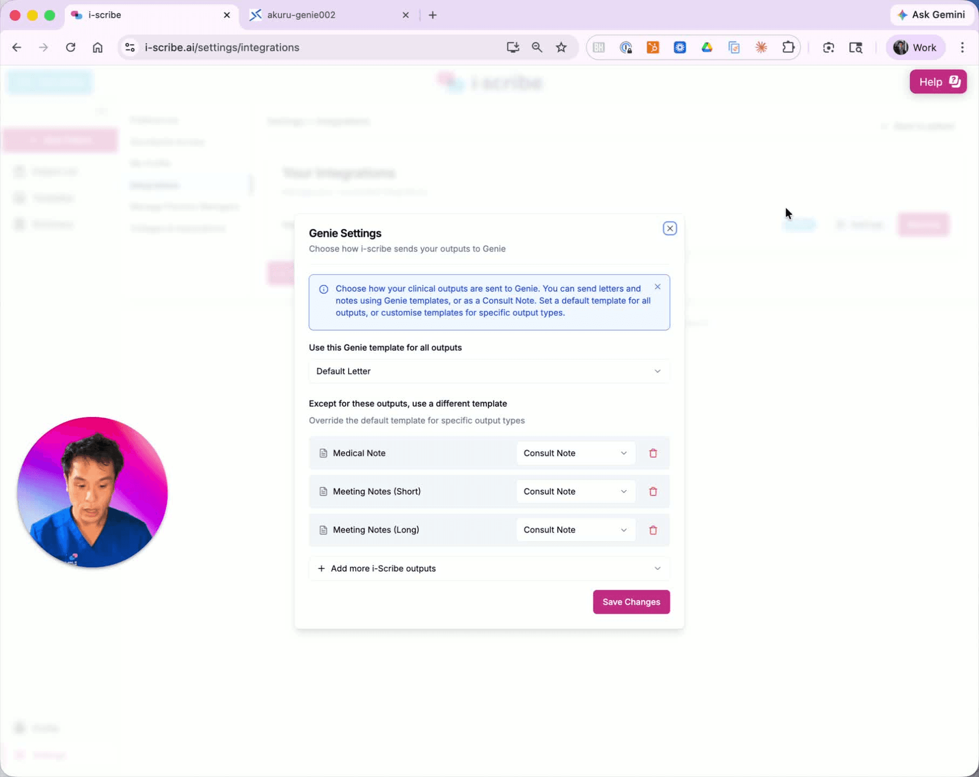Delete the Medical Note override
The image size is (979, 777).
pos(653,453)
